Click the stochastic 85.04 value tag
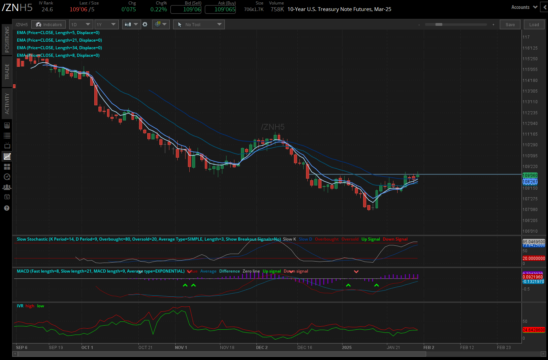The height and width of the screenshot is (360, 548). coord(534,242)
